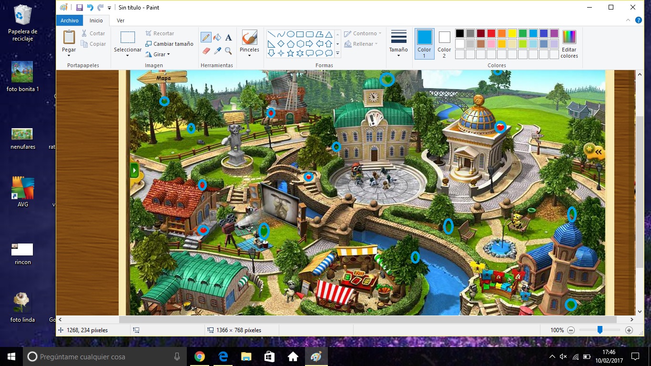Switch to the Ver tab
Viewport: 651px width, 366px height.
[121, 20]
